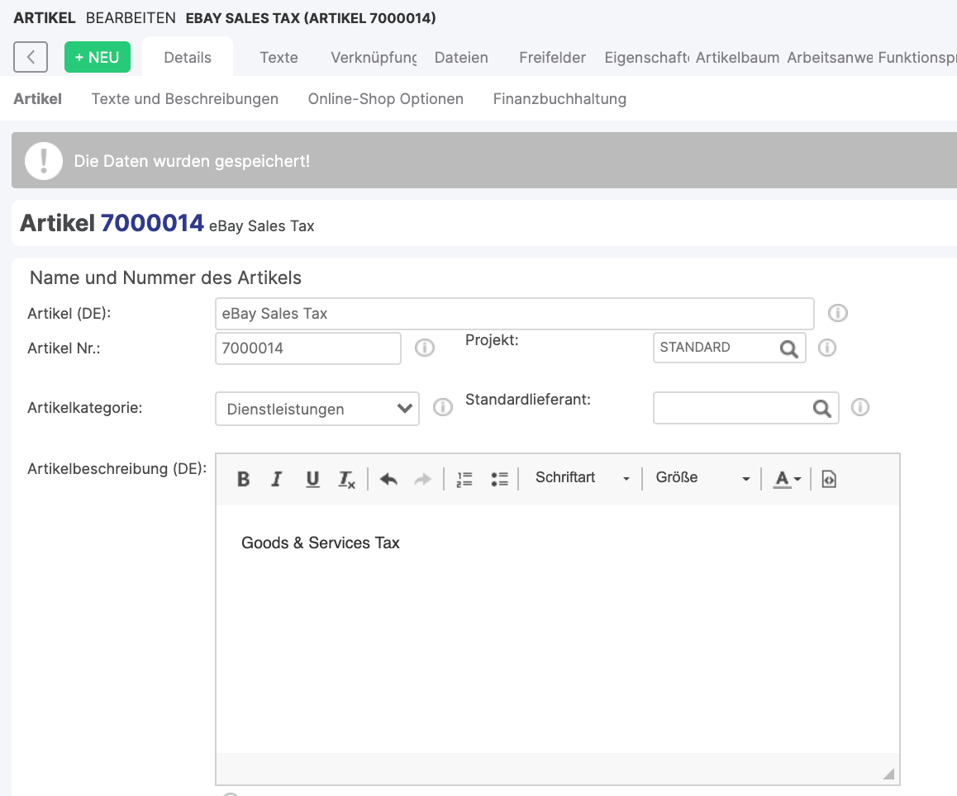Click magnifier in Standardlieferant field
Viewport: 957px width, 796px height.
(x=821, y=408)
